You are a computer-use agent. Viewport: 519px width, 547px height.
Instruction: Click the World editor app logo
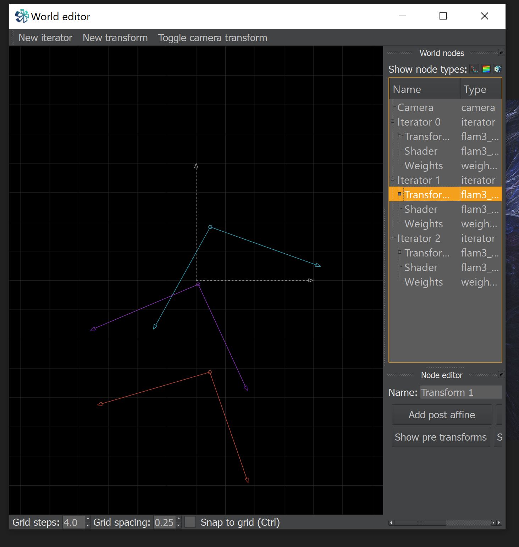click(x=22, y=16)
